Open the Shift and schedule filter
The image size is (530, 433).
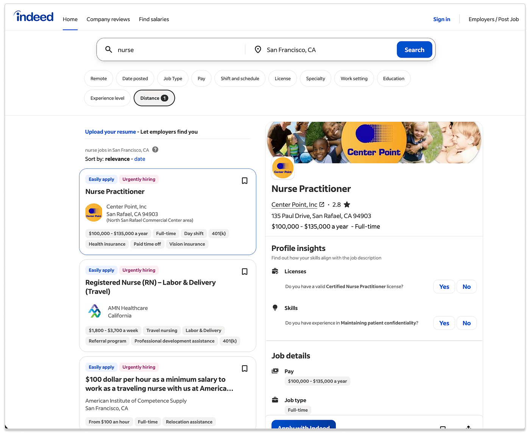(240, 78)
